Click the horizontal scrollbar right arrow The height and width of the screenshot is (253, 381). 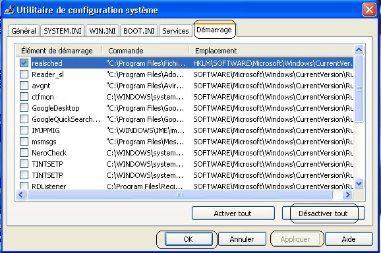coord(347,194)
